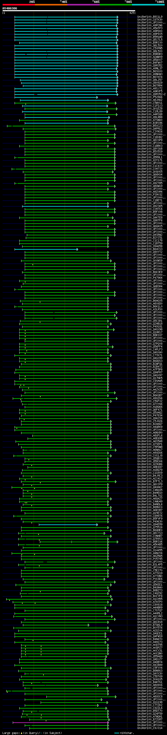The height and width of the screenshot is (735, 167).
Task: Click hit label UniRef100_B6UCS3
Action: 150,249
